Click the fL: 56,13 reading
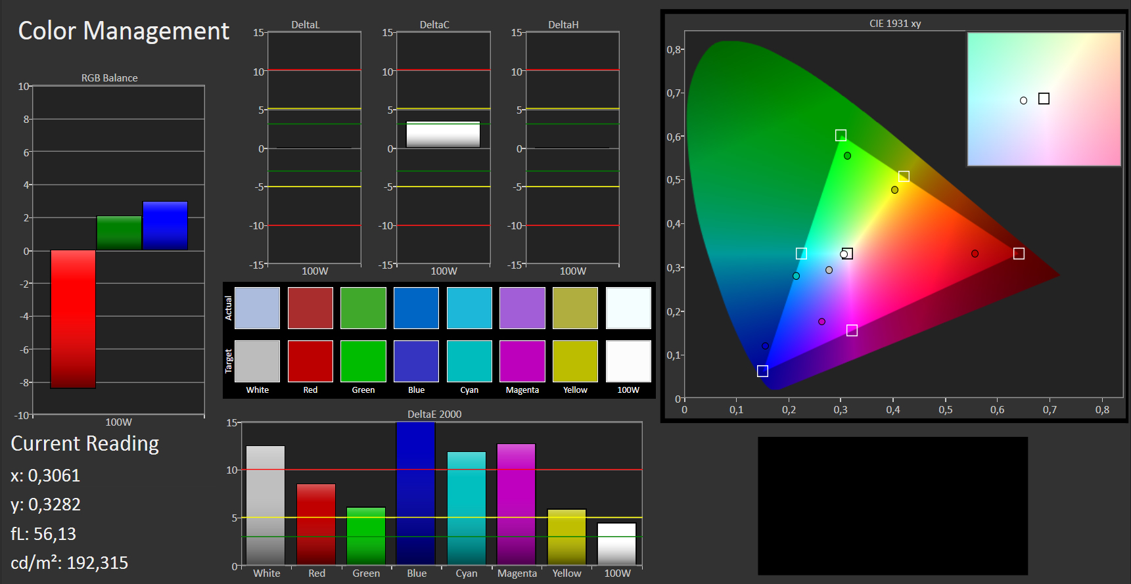Screen dimensions: 1131x584 click(43, 534)
